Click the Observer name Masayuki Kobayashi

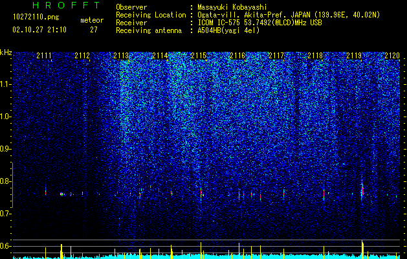point(232,8)
